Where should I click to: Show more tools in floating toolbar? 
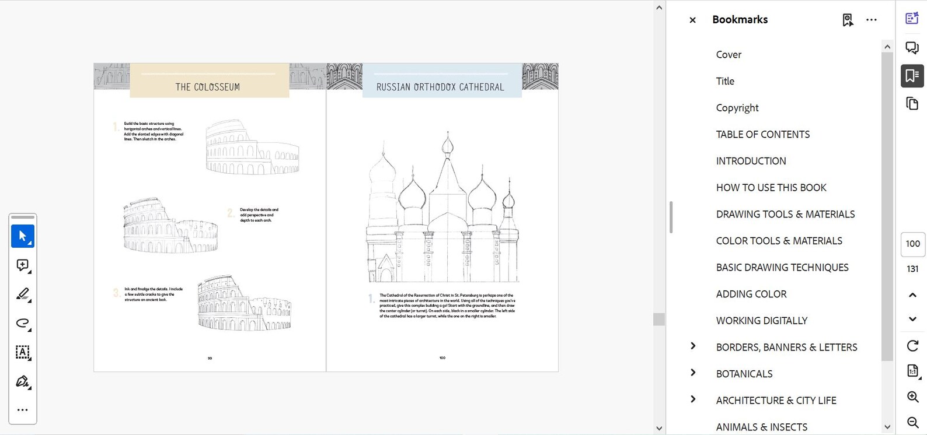pos(23,410)
